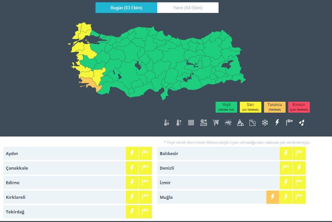Screen dimensions: 332x222
Task: Click the Turuncu (Tehlikeli) legend swatch
Action: [x=275, y=107]
